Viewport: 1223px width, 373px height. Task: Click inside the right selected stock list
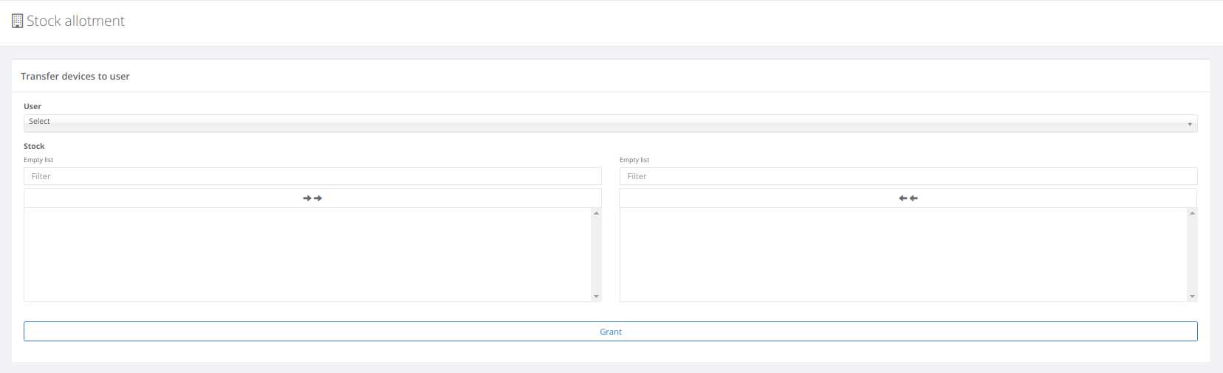point(902,254)
